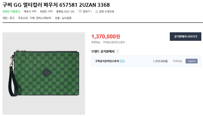The height and width of the screenshot is (116, 203).
Task: Click the 공식판매처 사러가기 button
Action: (x=185, y=36)
